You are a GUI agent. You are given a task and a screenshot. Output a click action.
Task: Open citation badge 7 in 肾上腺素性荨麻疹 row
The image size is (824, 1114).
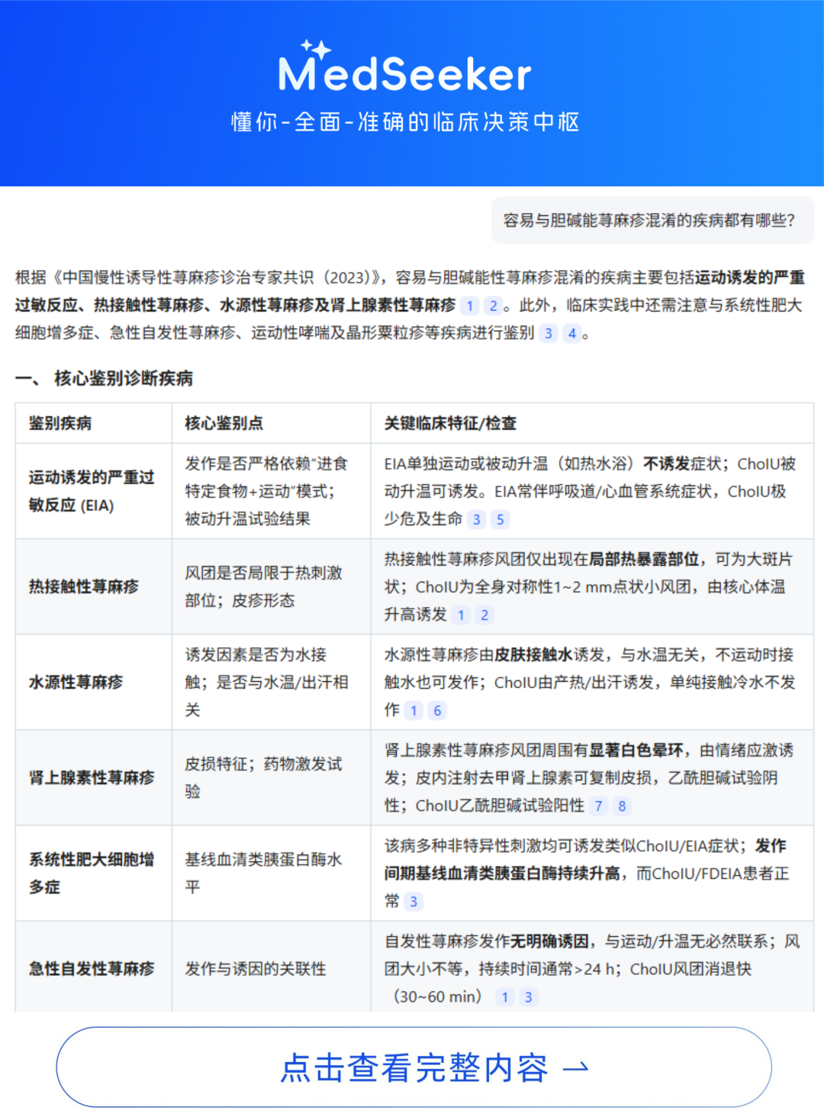click(x=598, y=806)
